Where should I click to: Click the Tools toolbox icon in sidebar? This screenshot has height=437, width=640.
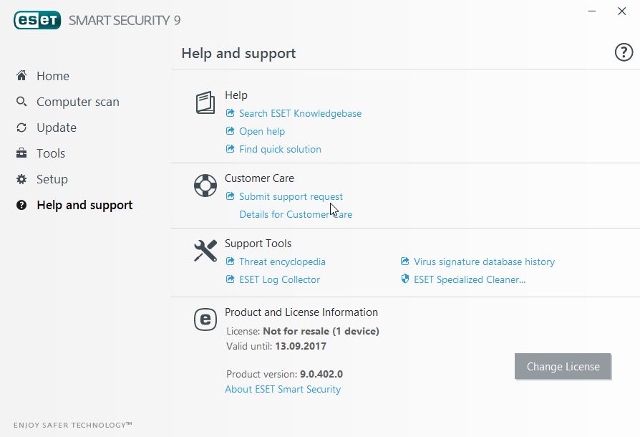click(21, 153)
